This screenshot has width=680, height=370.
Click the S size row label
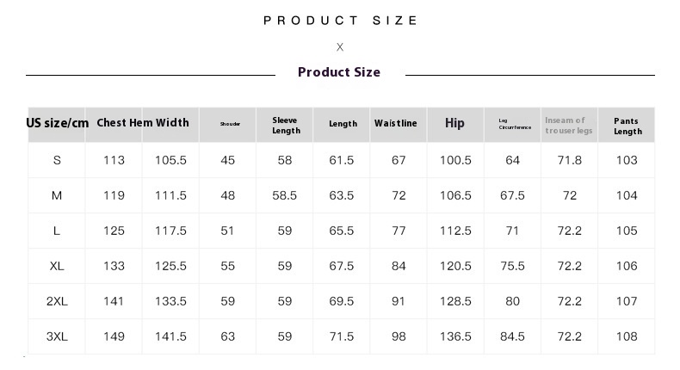(57, 161)
